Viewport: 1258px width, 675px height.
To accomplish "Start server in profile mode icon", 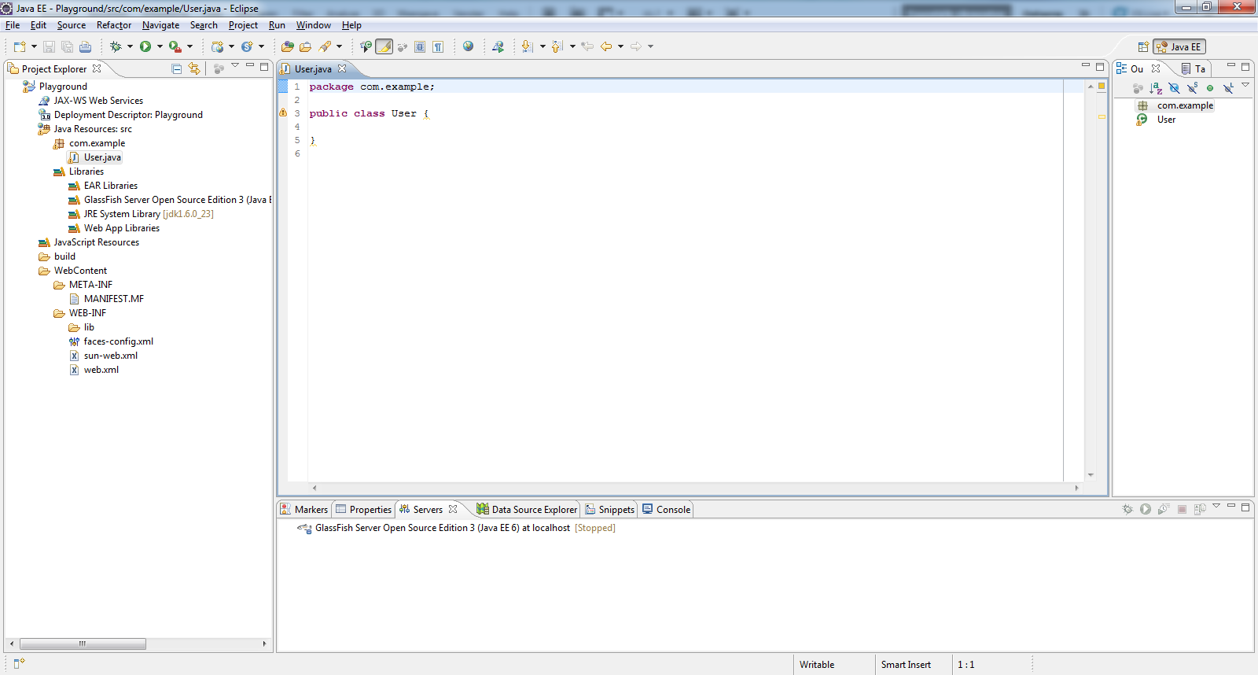I will point(1164,509).
